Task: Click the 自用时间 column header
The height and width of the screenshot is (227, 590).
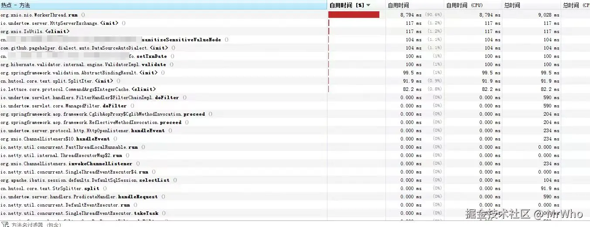Action: tap(398, 5)
